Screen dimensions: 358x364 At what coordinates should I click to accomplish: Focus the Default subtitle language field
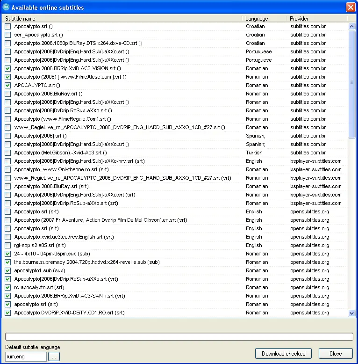(x=26, y=357)
